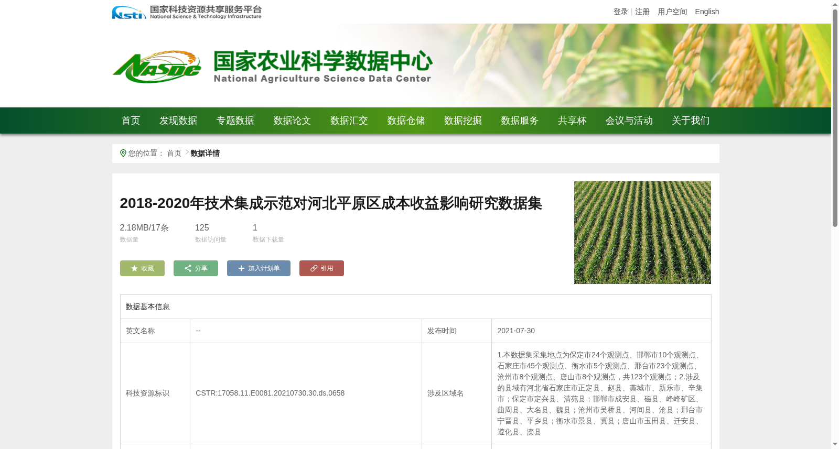Viewport: 839px width, 449px height.
Task: Click the 2.18MB/17条 data size value
Action: pyautogui.click(x=144, y=227)
